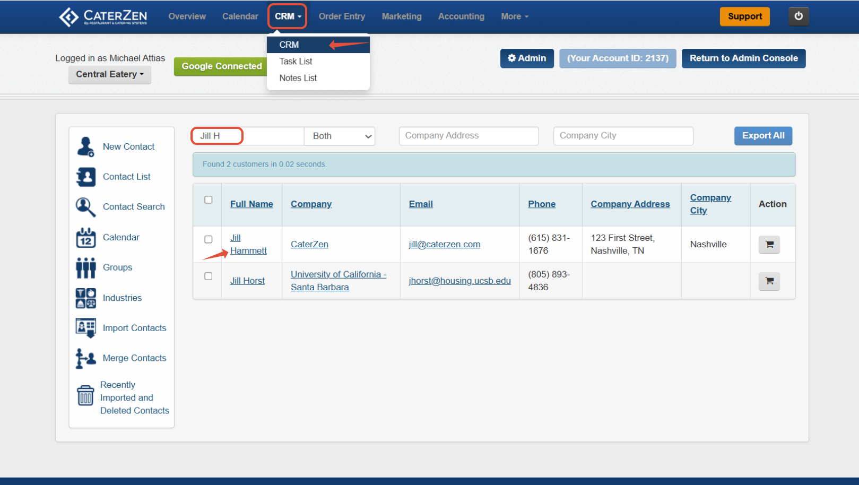Open the New Contact sidebar link
Viewport: 859px width, 485px height.
[x=128, y=146]
